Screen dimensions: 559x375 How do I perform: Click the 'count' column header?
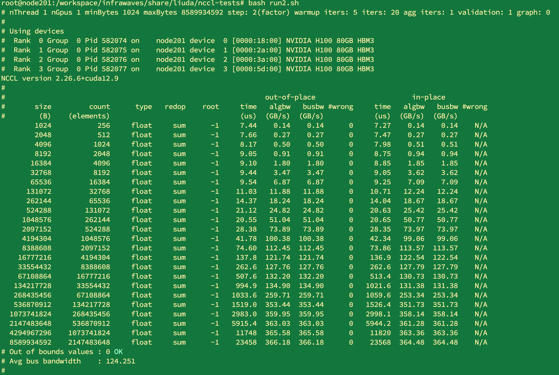[99, 107]
